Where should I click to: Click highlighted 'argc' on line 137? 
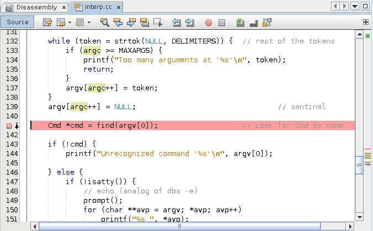tap(97, 88)
